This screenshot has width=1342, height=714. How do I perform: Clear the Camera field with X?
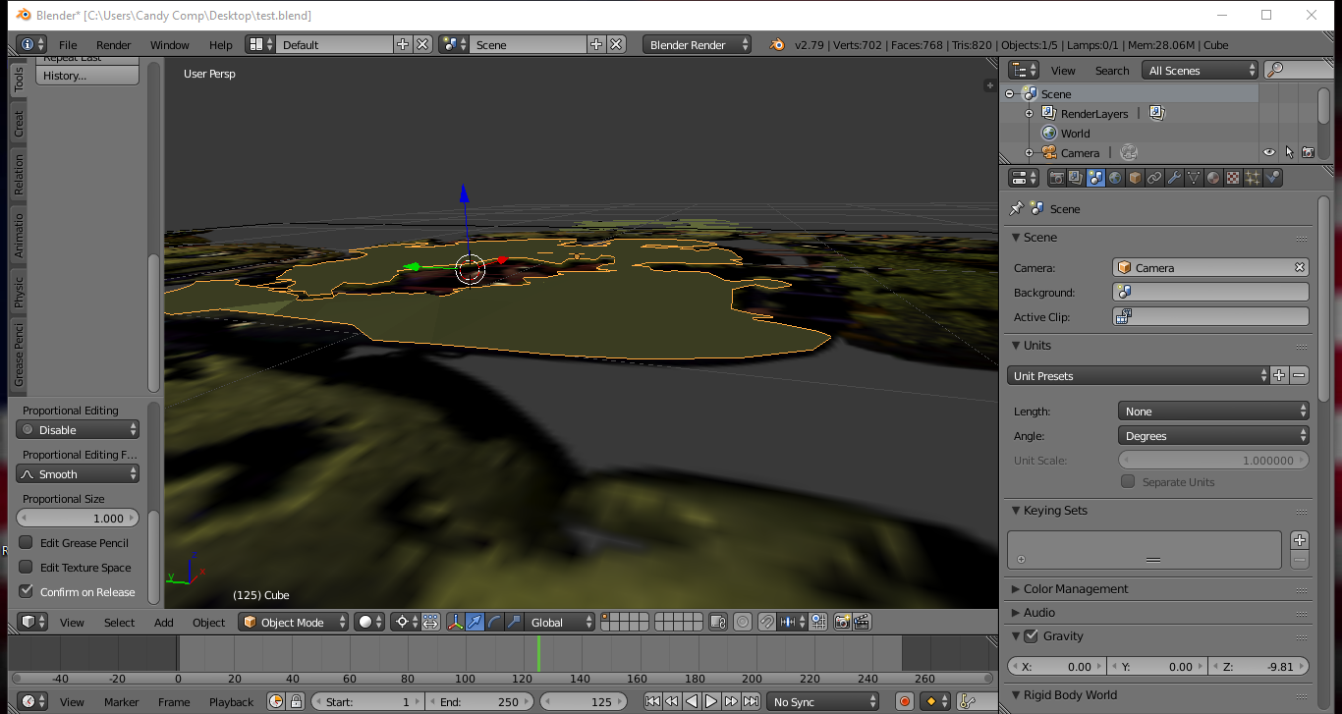coord(1300,267)
